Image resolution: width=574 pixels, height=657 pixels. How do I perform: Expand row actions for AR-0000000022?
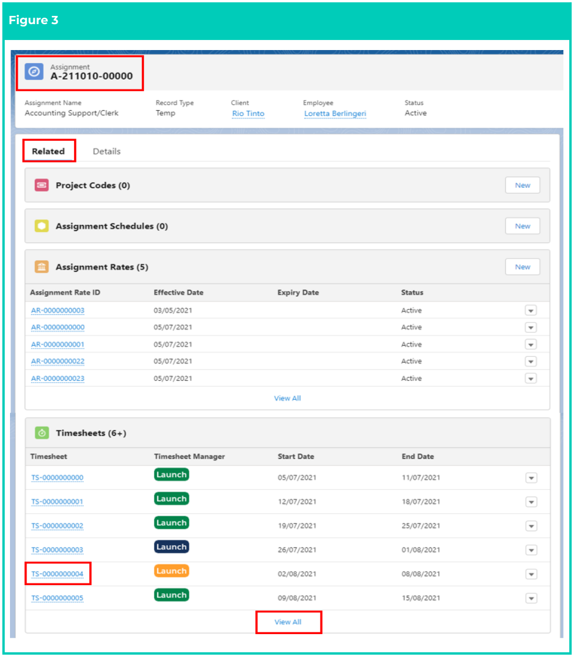point(531,361)
